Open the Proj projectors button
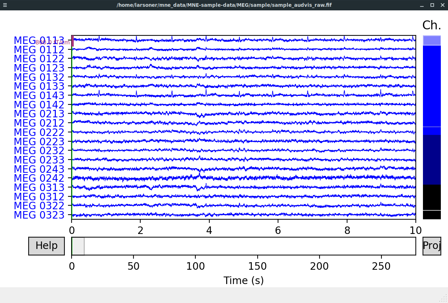 click(432, 246)
